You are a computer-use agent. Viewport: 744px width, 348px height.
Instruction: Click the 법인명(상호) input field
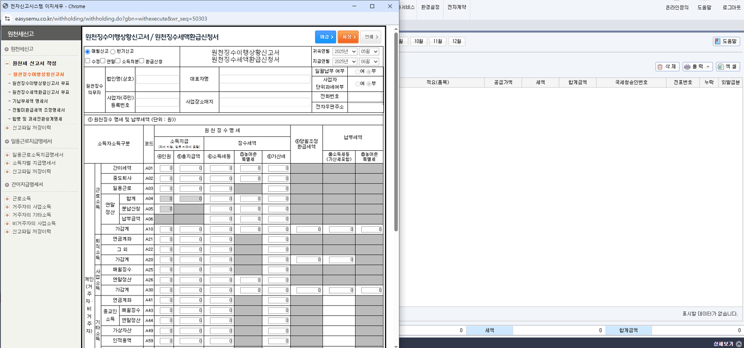click(x=157, y=79)
